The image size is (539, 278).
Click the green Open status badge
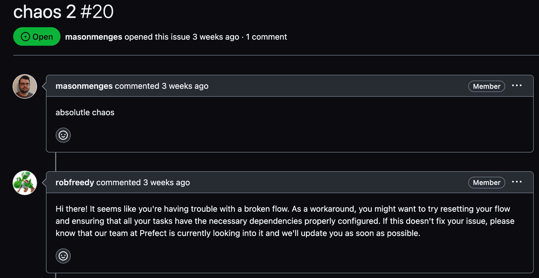[37, 36]
